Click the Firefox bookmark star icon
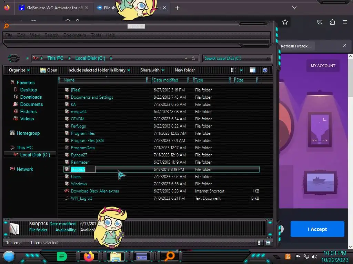 click(285, 22)
